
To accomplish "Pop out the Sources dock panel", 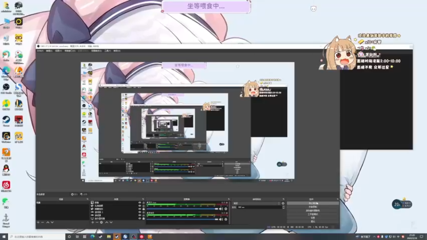I will pos(143,199).
